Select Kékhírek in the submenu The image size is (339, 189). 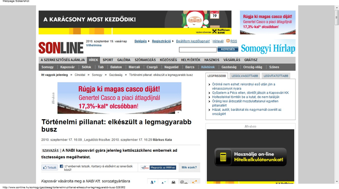pos(208,67)
